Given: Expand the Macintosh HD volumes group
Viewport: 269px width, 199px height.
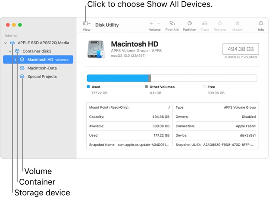Looking at the screenshot, I should [16, 60].
